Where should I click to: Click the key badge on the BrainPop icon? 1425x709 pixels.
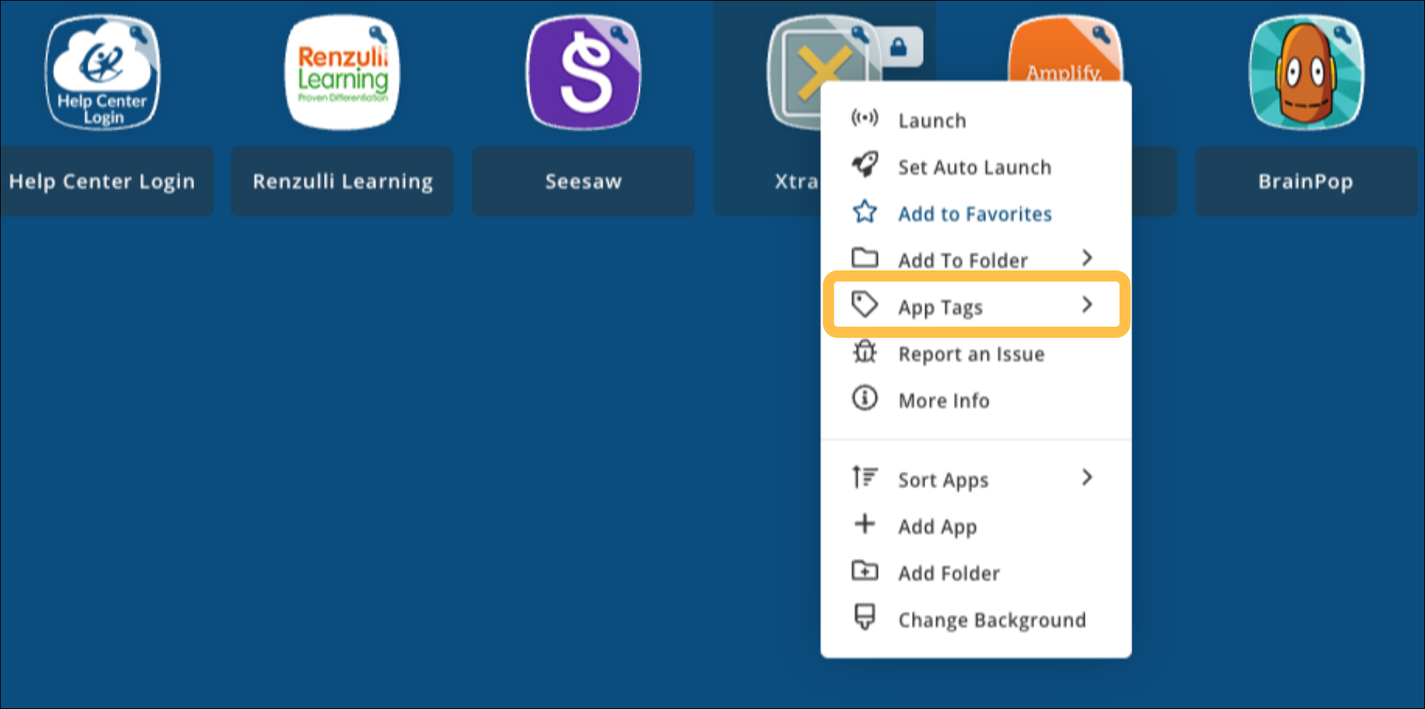(1342, 34)
